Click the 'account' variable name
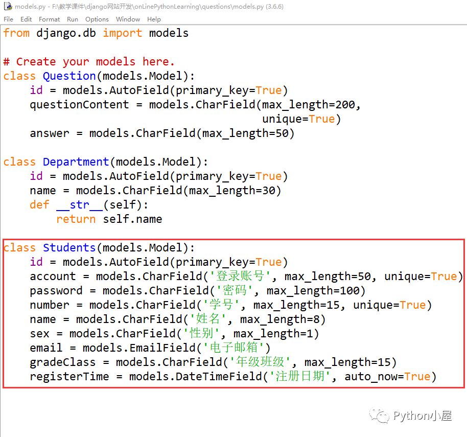The height and width of the screenshot is (437, 467). coord(53,276)
